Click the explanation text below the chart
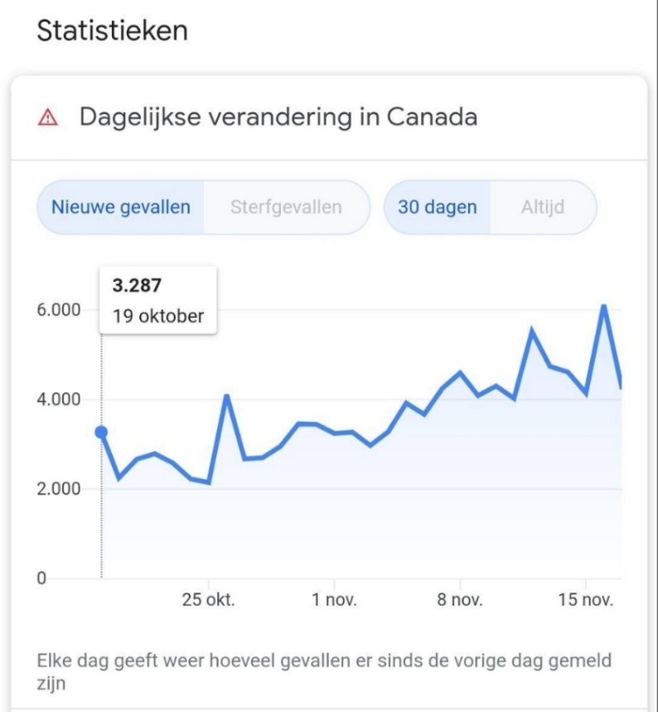The width and height of the screenshot is (658, 712). tap(324, 672)
